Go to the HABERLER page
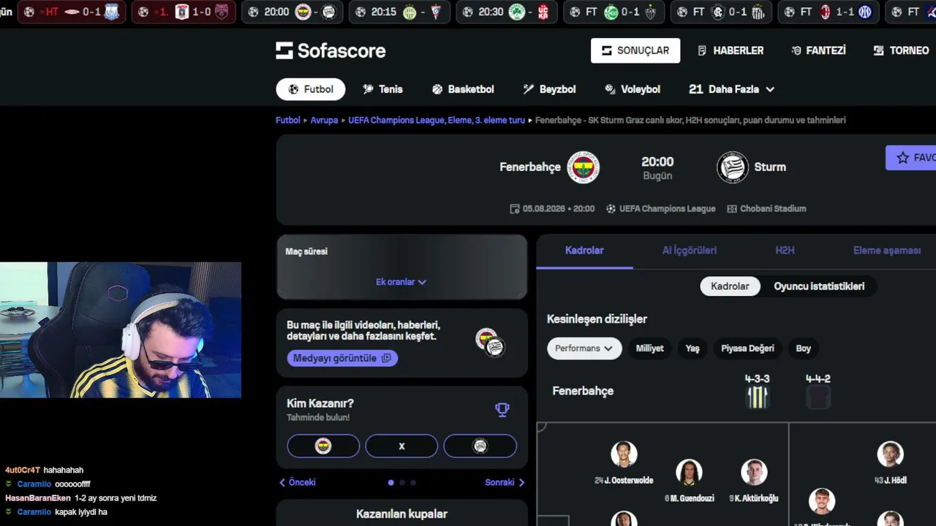Viewport: 936px width, 526px height. (x=731, y=50)
